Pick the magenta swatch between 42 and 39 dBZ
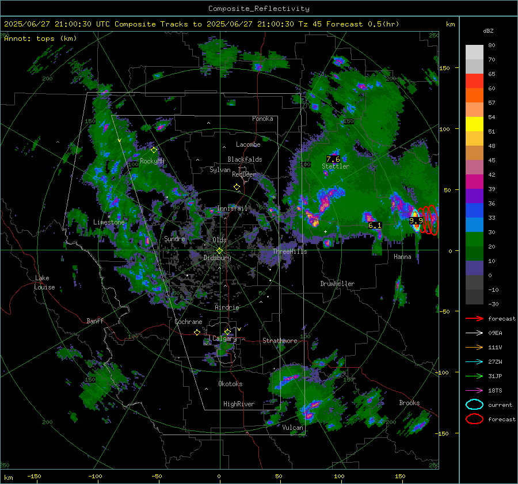The width and height of the screenshot is (518, 484). click(x=474, y=182)
